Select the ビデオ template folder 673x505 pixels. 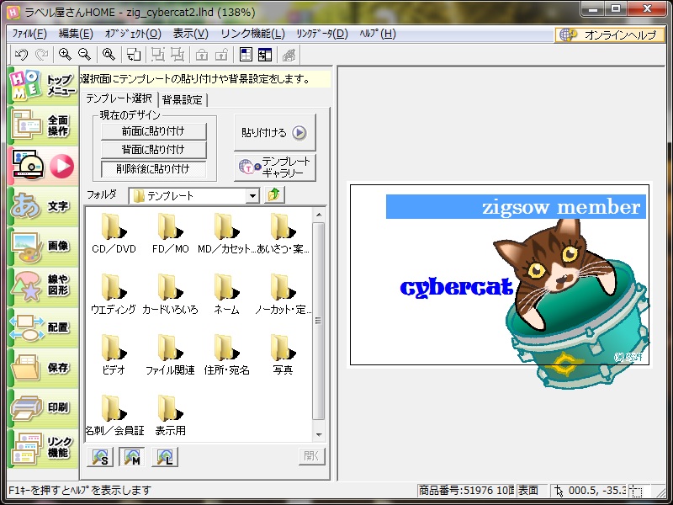[x=114, y=355]
